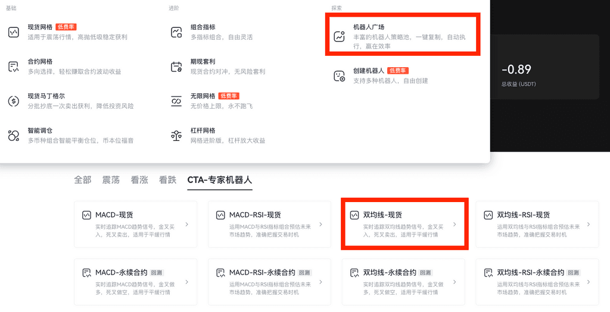Click the 现货网格 grid icon
The image size is (610, 312).
(x=14, y=32)
